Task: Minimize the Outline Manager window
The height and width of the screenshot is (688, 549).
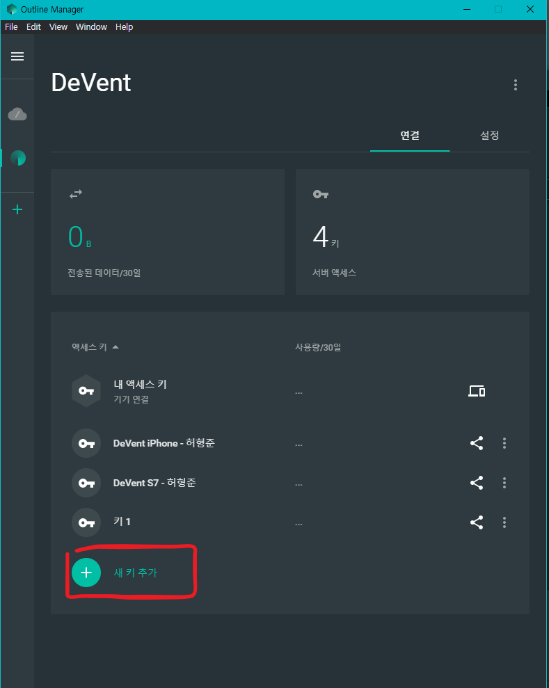Action: click(x=467, y=9)
